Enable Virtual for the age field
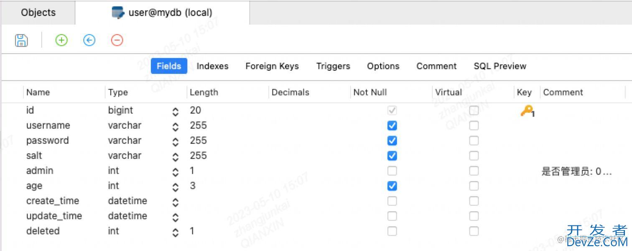 click(x=474, y=186)
